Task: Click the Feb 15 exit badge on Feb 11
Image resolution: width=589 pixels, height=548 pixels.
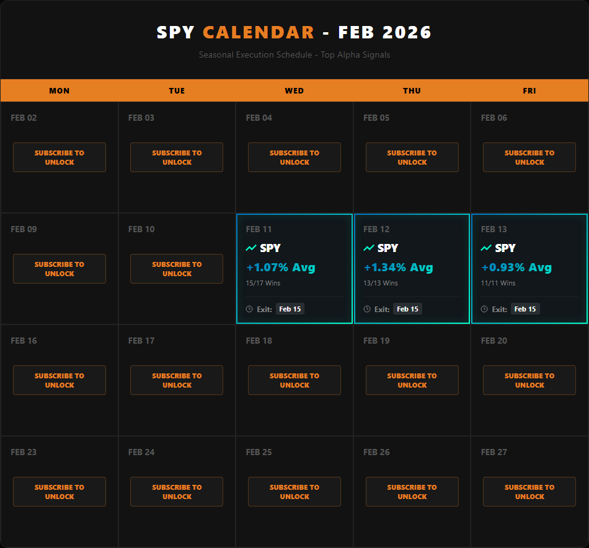Action: [290, 308]
